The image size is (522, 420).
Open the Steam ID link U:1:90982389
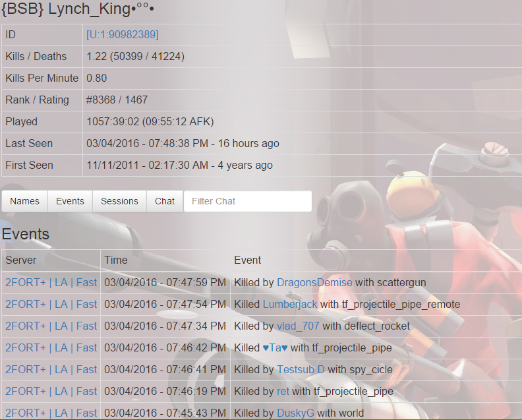pos(123,35)
